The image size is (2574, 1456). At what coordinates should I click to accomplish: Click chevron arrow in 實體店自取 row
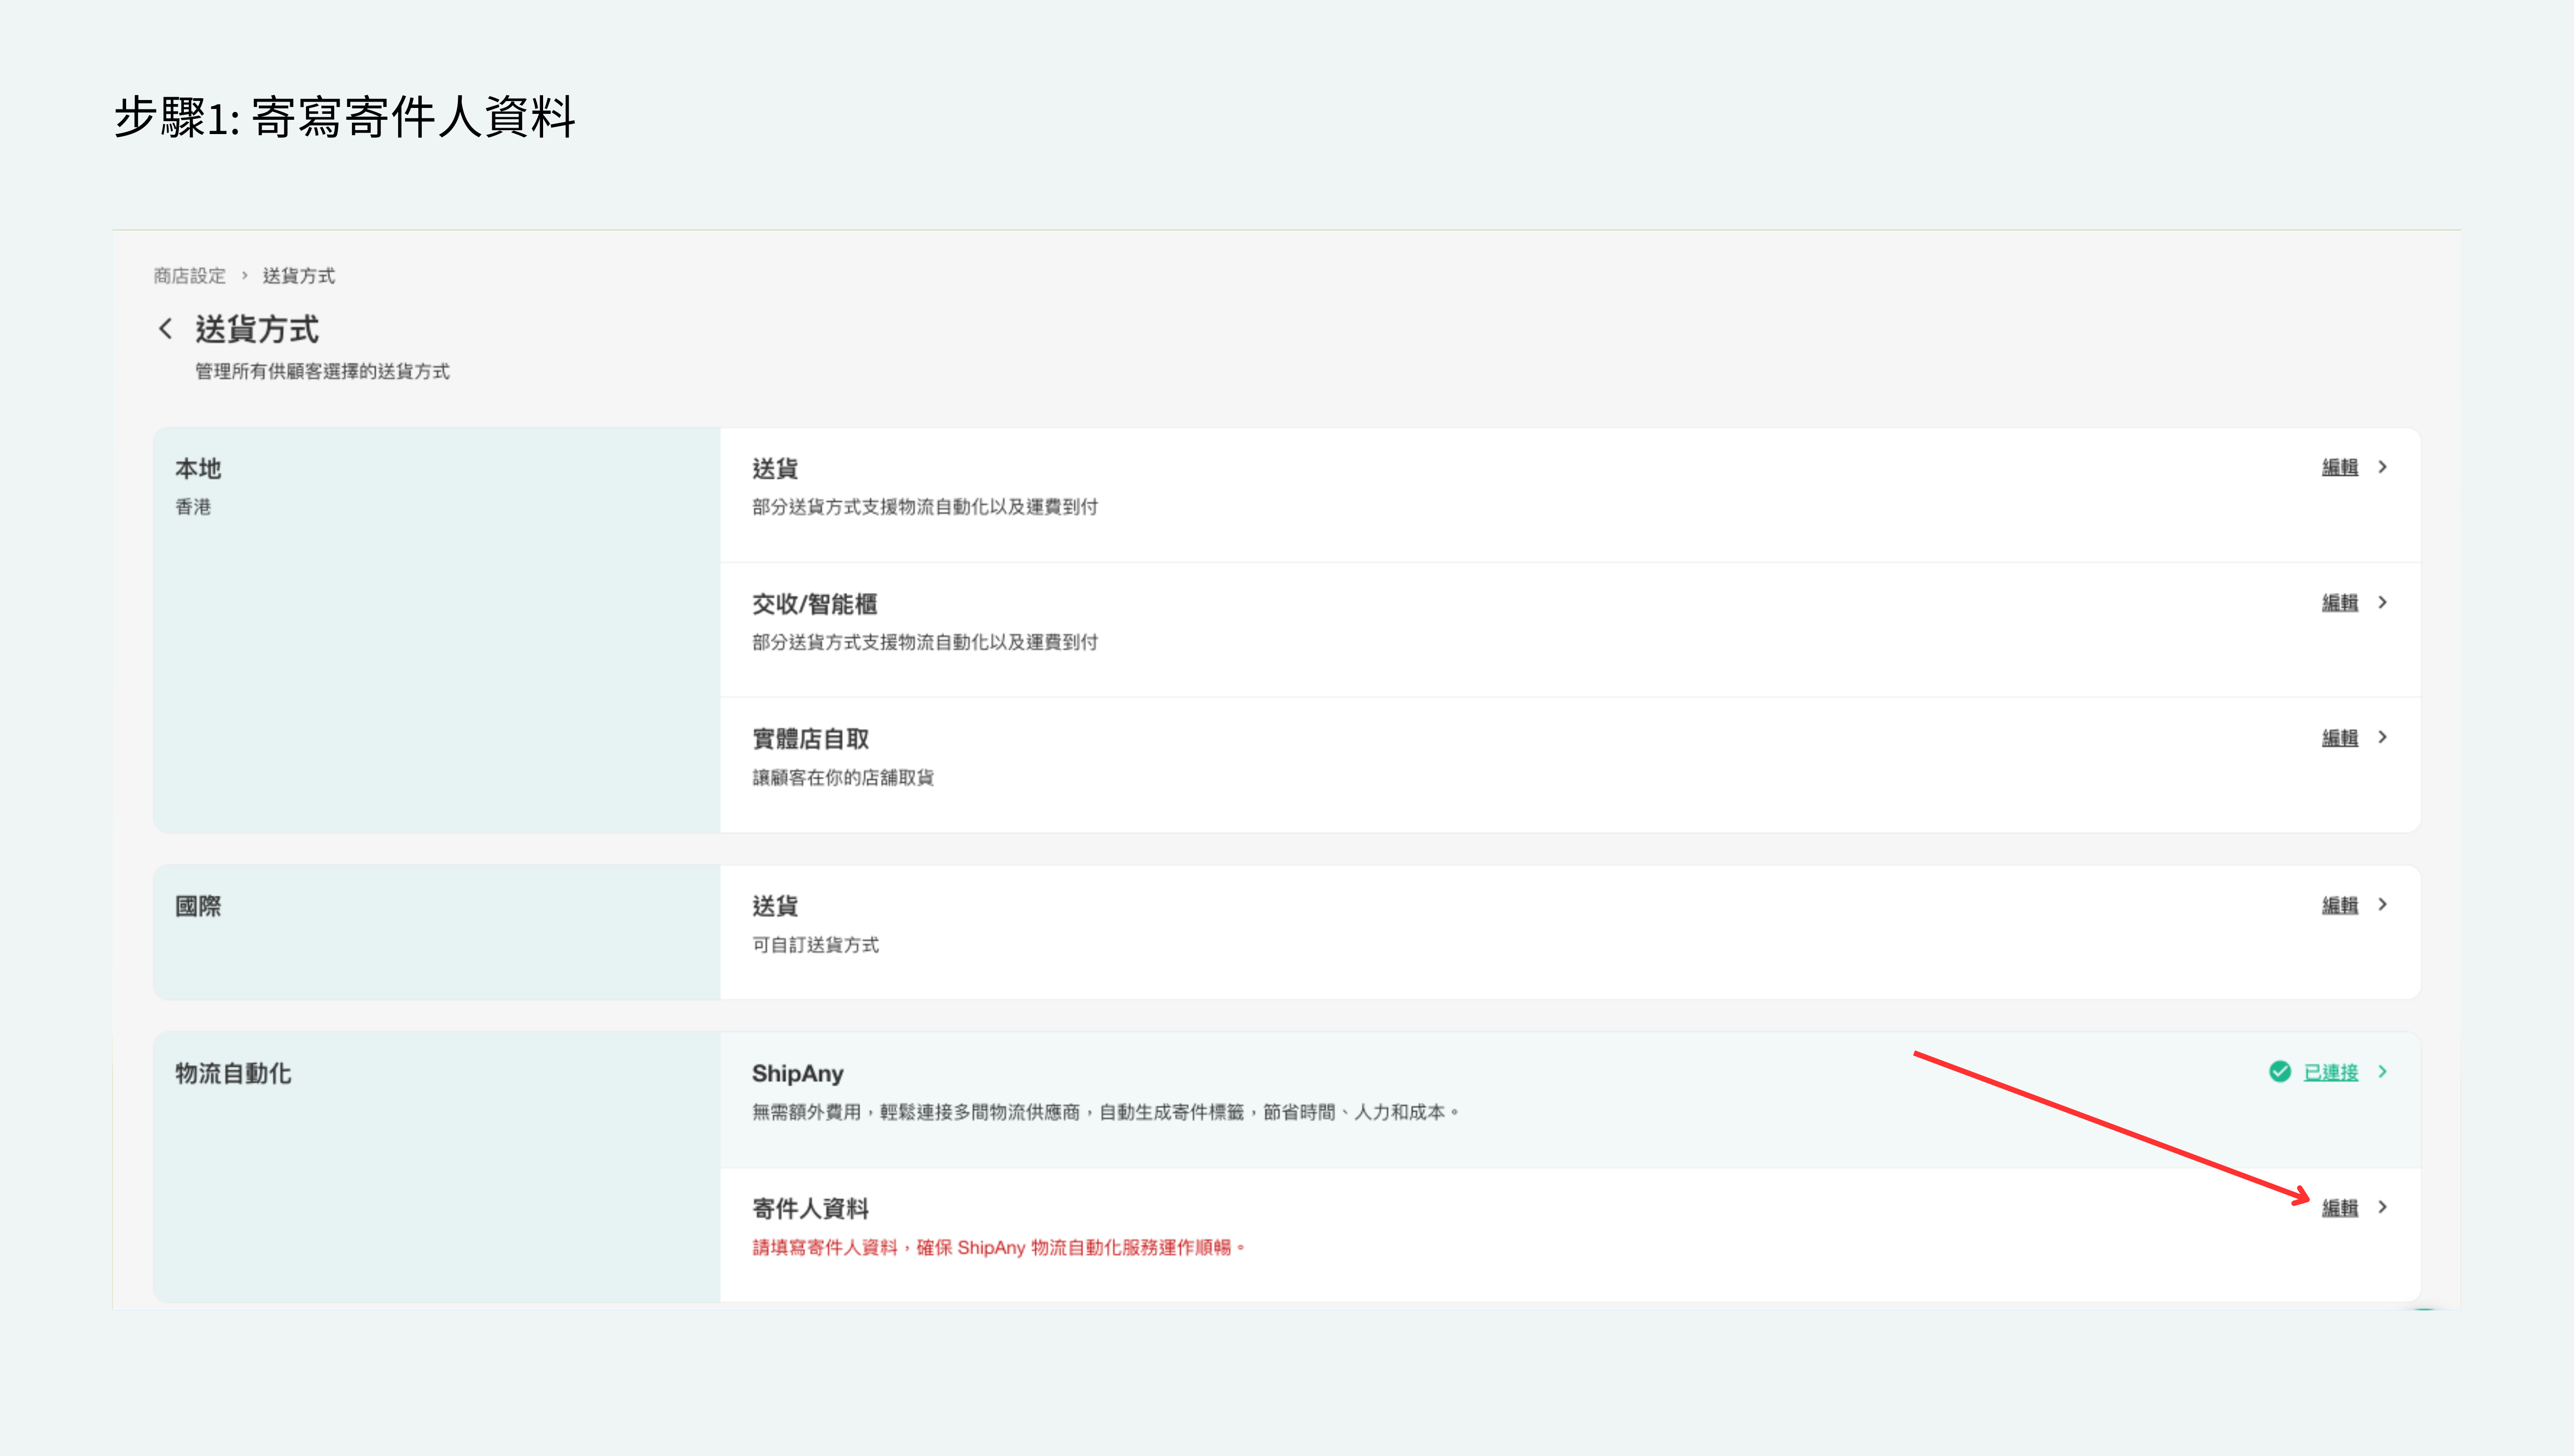(x=2383, y=737)
